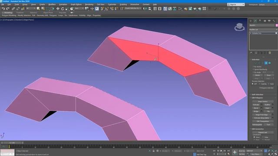The height and width of the screenshot is (156, 278).
Task: Switch to Create command panel tab
Action: 251,21
